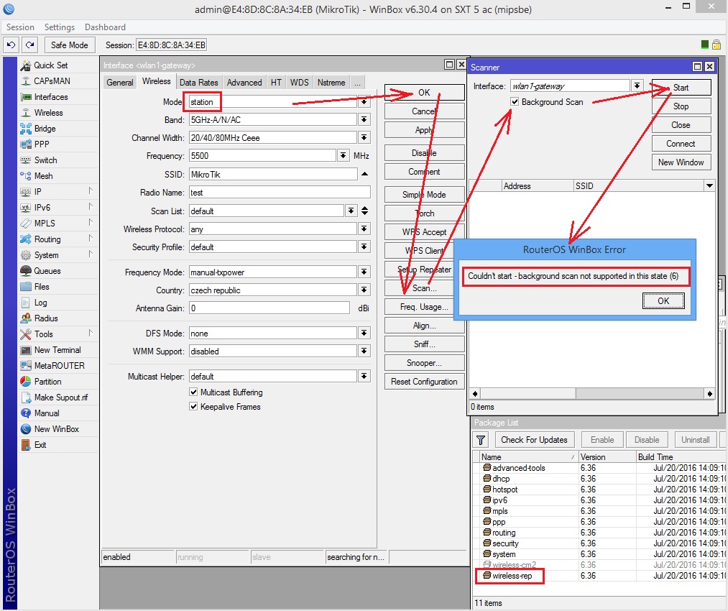Switch to the Data Rates tab
This screenshot has height=611, width=728.
tap(199, 83)
